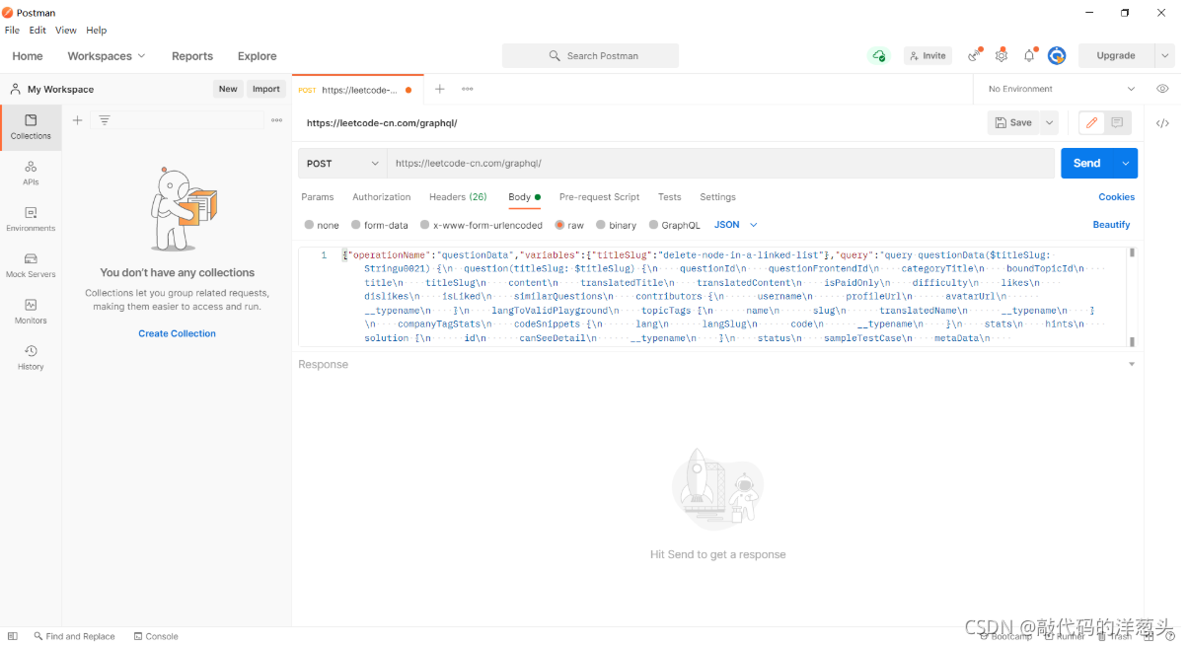Viewport: 1188px width, 645px height.
Task: Go to Explore
Action: click(x=257, y=56)
